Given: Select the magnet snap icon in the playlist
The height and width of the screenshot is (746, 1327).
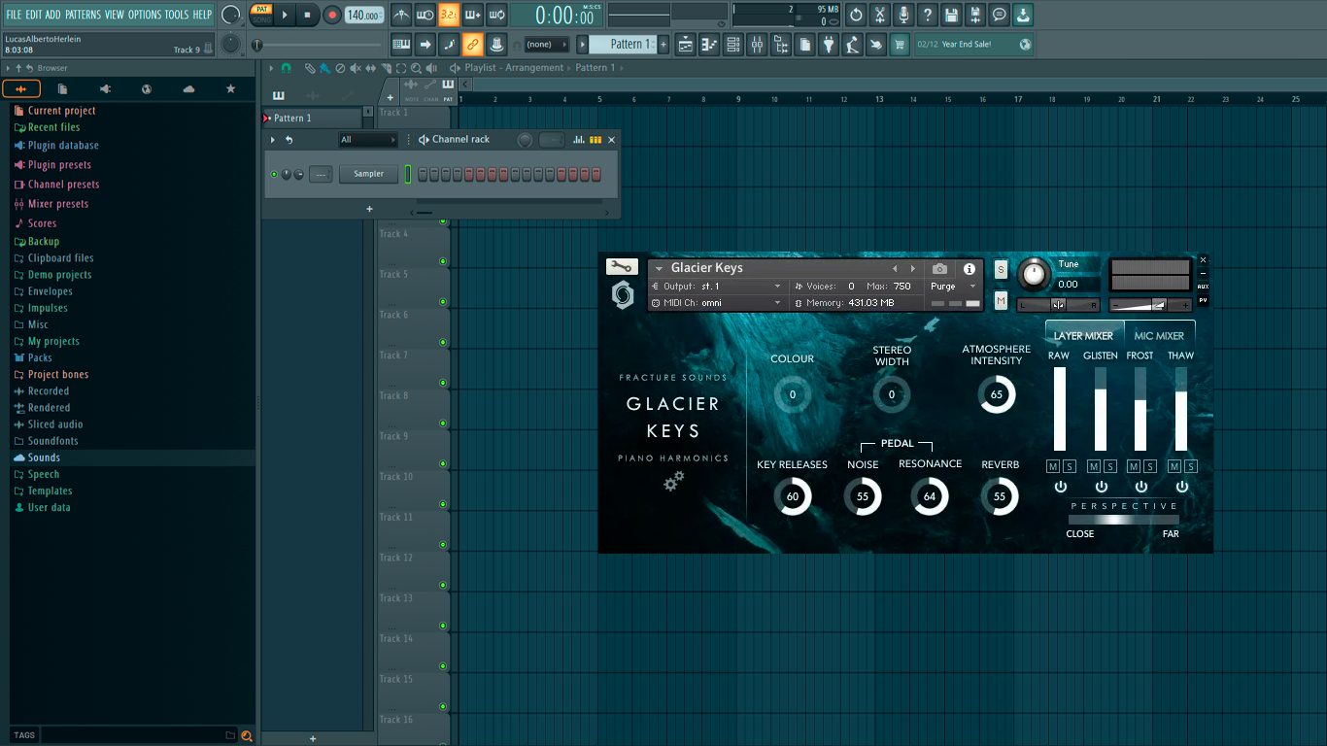Looking at the screenshot, I should point(286,68).
